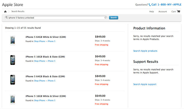The width and height of the screenshot is (184, 111).
Task: Click the Search Apple products link
Action: [145, 51]
